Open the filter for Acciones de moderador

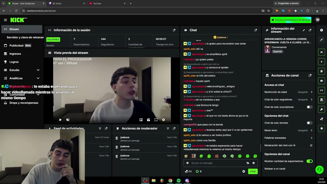click(168, 129)
